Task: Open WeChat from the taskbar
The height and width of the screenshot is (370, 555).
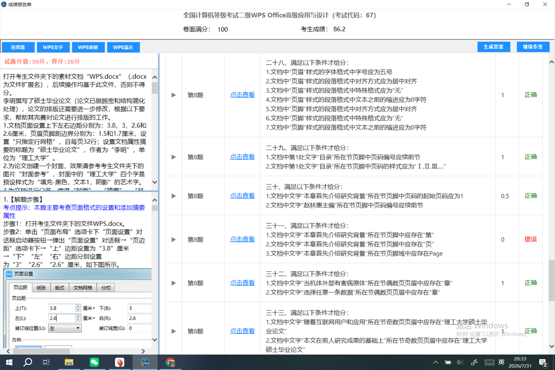Action: pyautogui.click(x=94, y=362)
